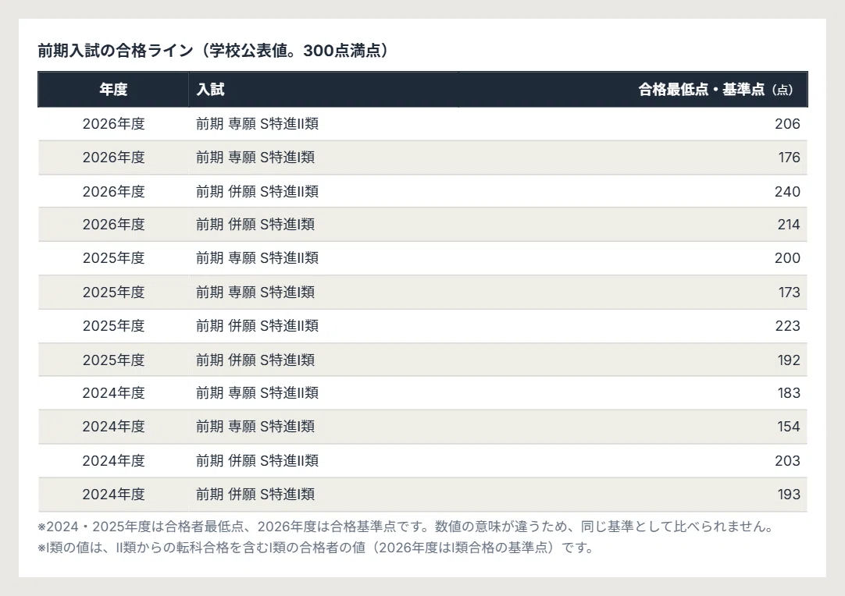Image resolution: width=845 pixels, height=596 pixels.
Task: Click 2025年度 in the 223 row
Action: 114,326
